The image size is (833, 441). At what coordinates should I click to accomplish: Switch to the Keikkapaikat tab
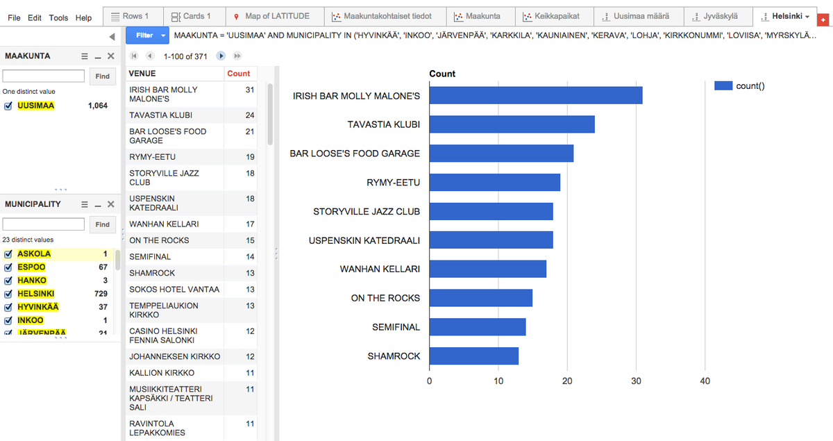pyautogui.click(x=554, y=16)
